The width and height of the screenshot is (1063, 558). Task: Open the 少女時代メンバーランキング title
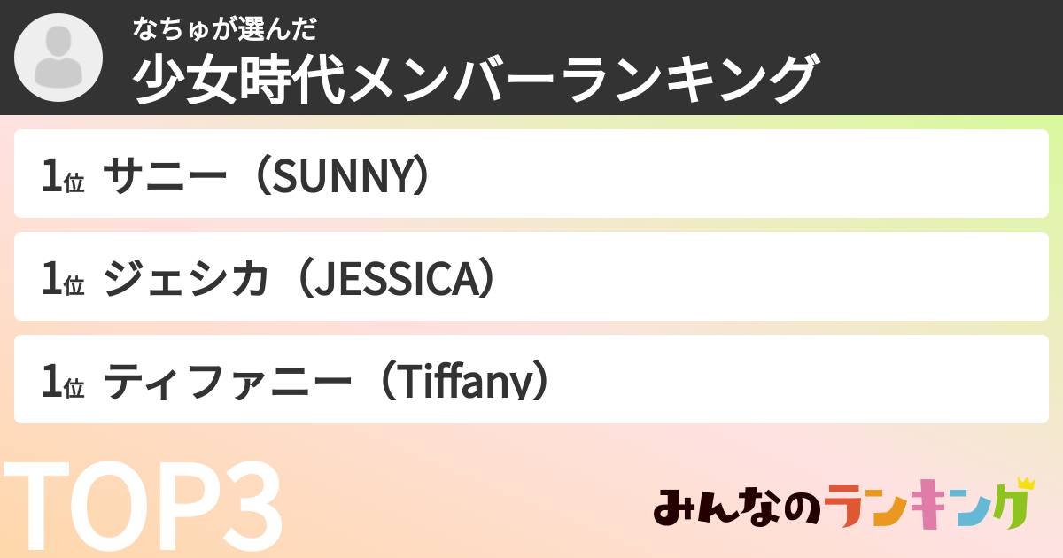click(x=474, y=79)
